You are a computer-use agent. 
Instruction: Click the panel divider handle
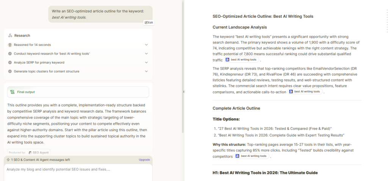coord(184,92)
